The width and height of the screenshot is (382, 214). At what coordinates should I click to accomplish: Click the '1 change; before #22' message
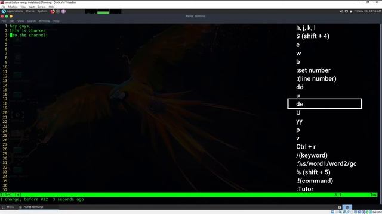pos(24,199)
